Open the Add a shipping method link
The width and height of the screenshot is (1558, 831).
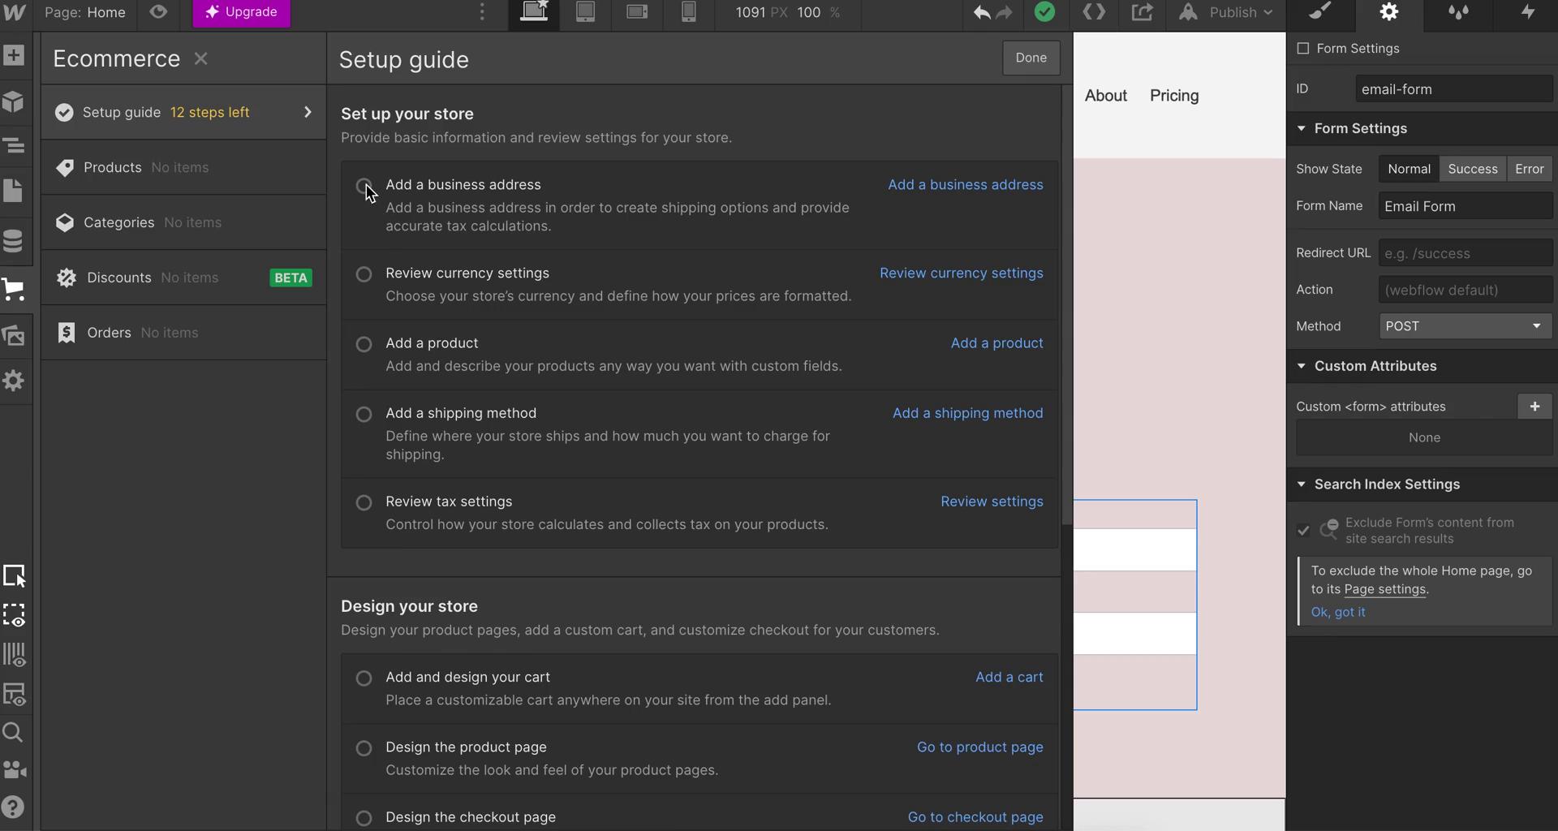click(967, 413)
